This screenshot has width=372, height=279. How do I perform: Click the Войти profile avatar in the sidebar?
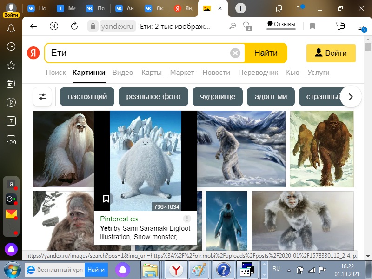tap(11, 10)
